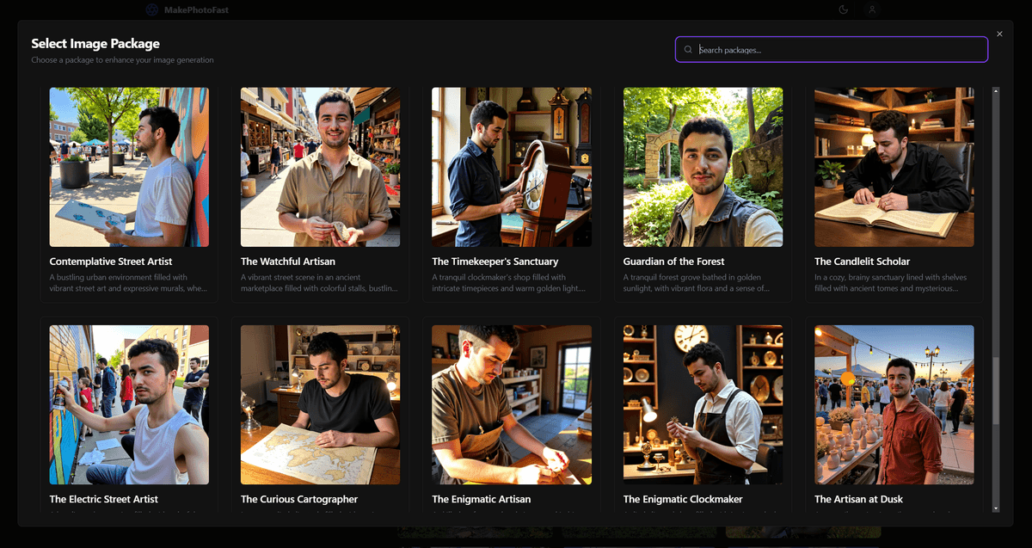Click the Contemplative Street Artist title
The width and height of the screenshot is (1032, 548).
[x=111, y=262]
